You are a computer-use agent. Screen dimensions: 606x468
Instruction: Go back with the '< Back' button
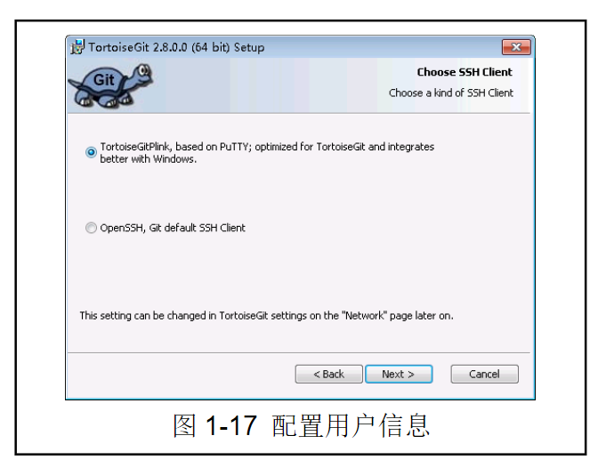(329, 374)
